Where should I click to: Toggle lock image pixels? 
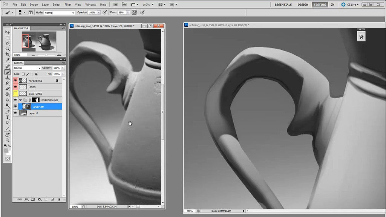(x=28, y=74)
